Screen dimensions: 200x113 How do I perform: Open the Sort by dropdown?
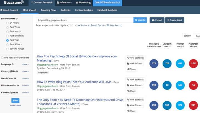click(197, 36)
